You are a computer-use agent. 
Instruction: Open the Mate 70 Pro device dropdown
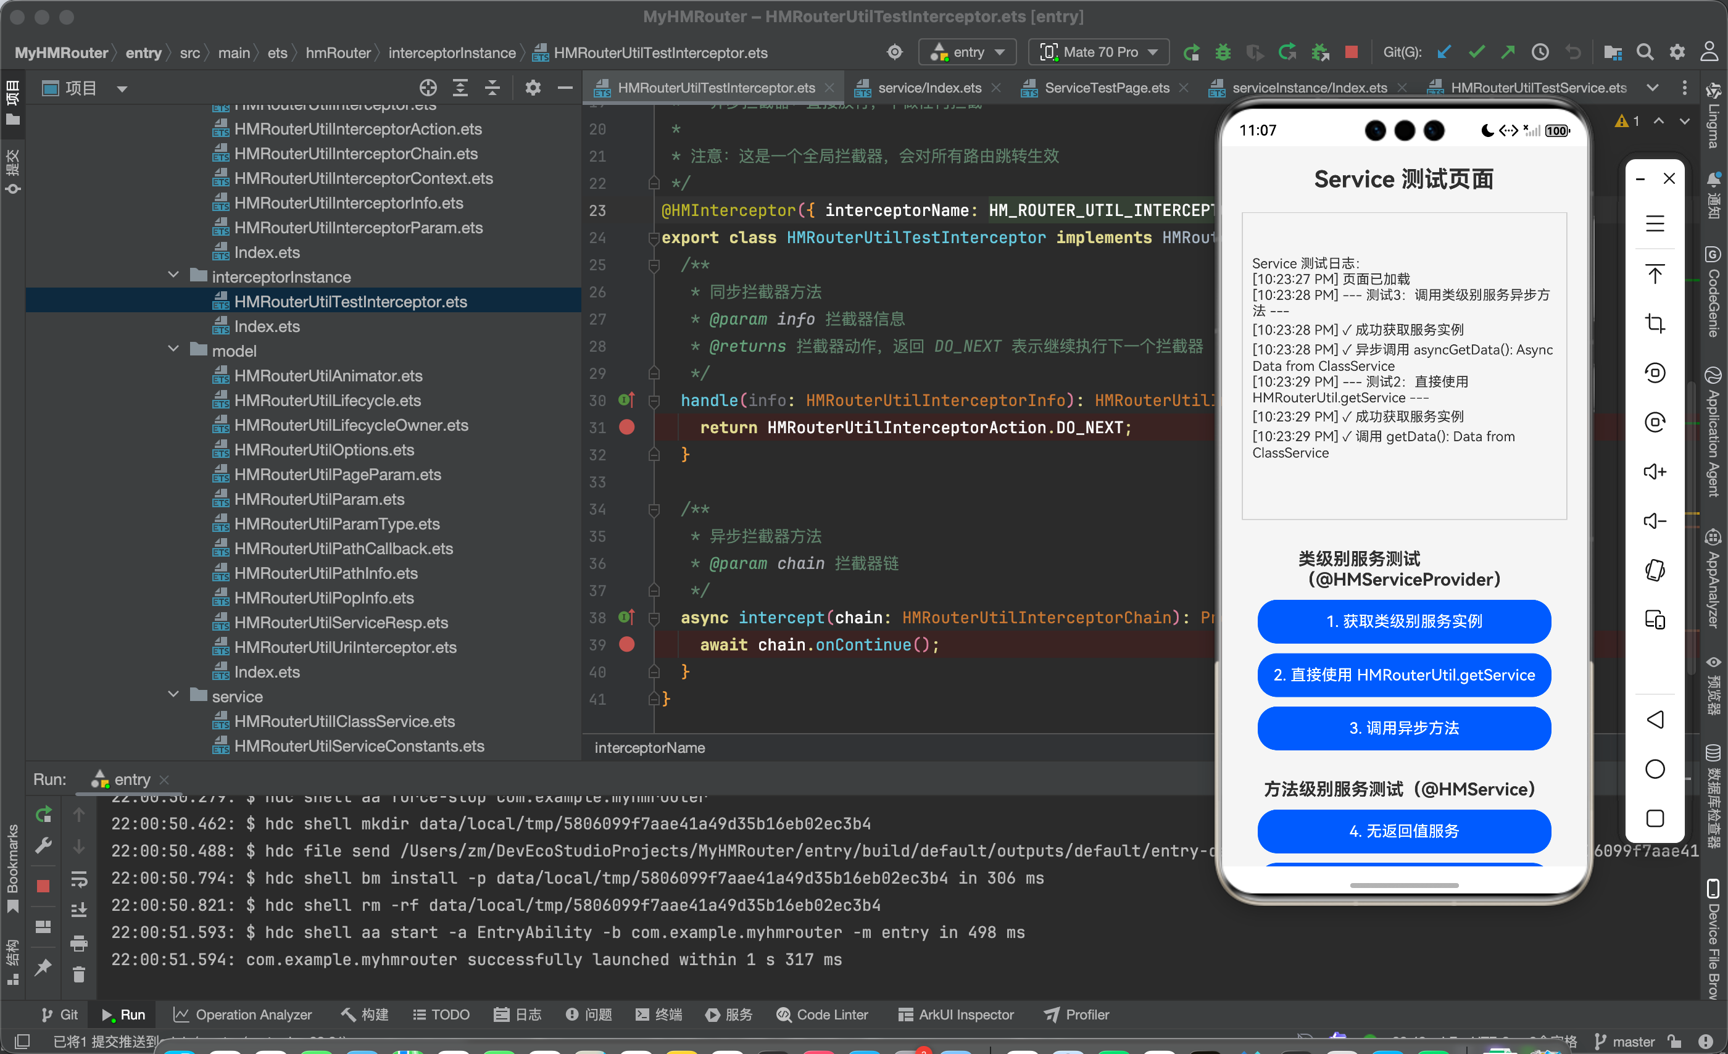tap(1099, 52)
